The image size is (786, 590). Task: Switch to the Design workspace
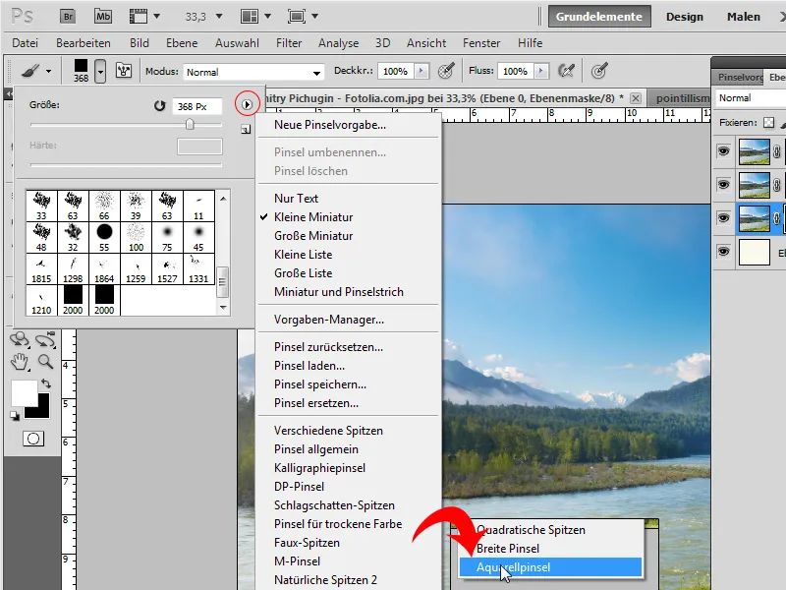click(684, 17)
